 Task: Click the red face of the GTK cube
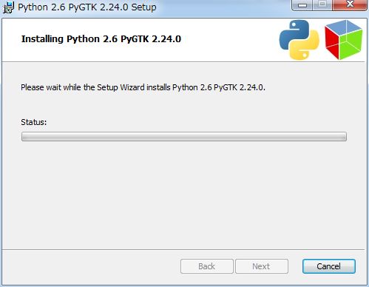[x=333, y=42]
